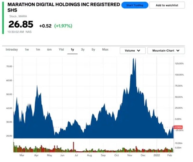Expand the Mountain-Chart type dropdown
Screen dimensions: 193x162
166,51
